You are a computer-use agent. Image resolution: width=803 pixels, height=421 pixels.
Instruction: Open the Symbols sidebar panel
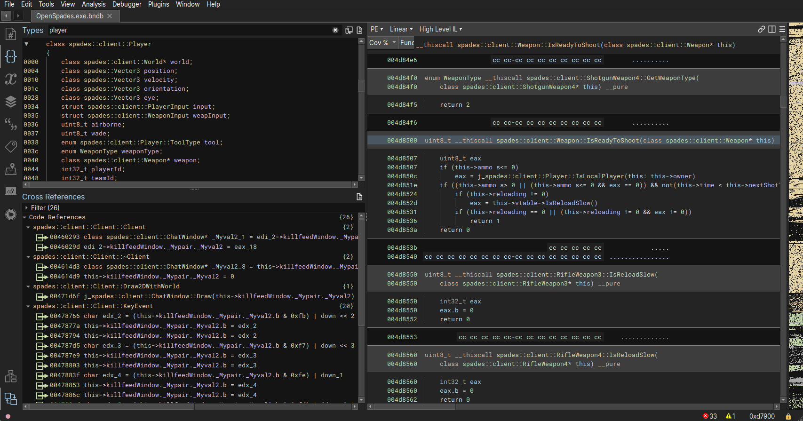pyautogui.click(x=10, y=34)
